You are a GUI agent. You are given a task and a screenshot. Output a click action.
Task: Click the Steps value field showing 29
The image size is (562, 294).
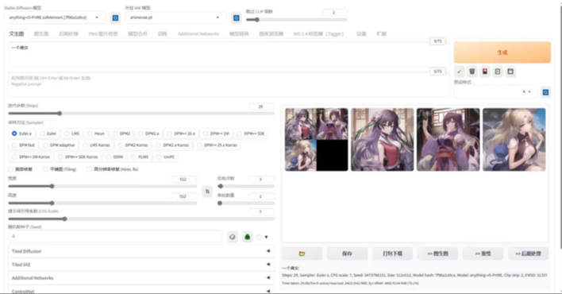261,106
